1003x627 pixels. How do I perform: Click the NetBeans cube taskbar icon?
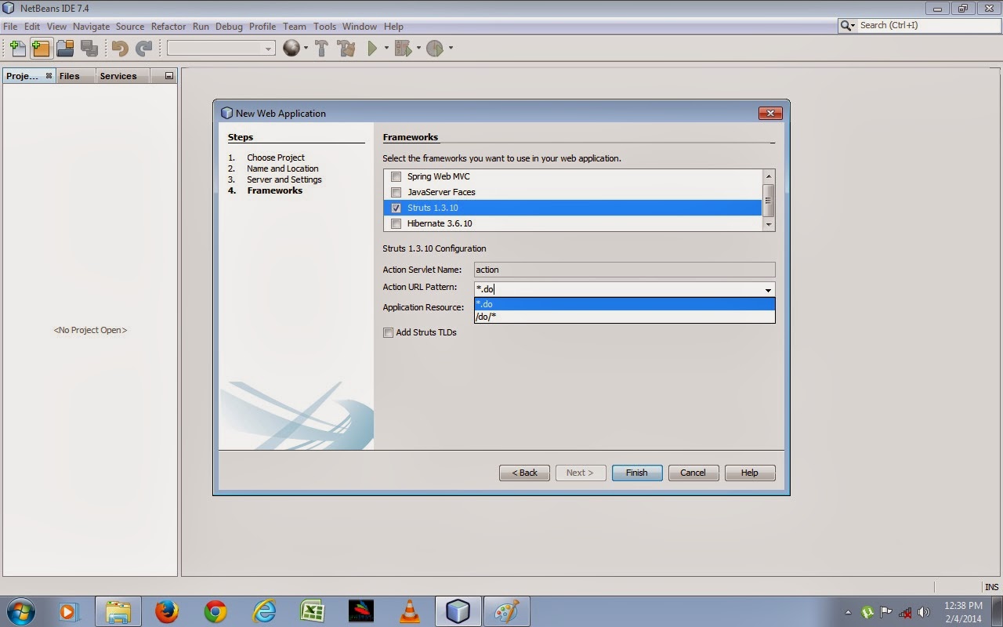pos(458,611)
